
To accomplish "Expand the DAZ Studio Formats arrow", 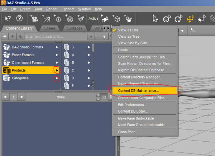I will [57, 47].
